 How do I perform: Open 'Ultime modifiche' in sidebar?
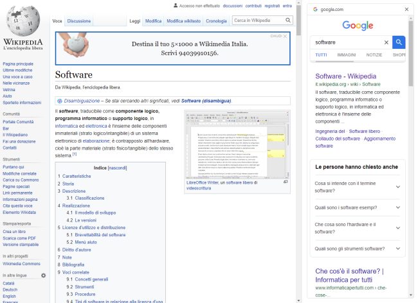[x=17, y=70]
